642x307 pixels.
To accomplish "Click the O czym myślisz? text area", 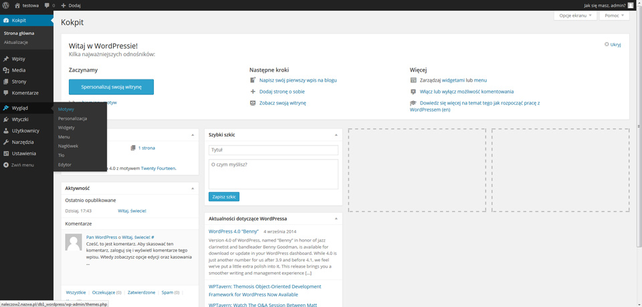I will point(274,174).
